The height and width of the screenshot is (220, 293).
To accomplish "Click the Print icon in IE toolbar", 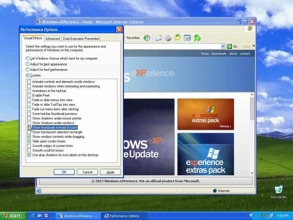I will 168,38.
